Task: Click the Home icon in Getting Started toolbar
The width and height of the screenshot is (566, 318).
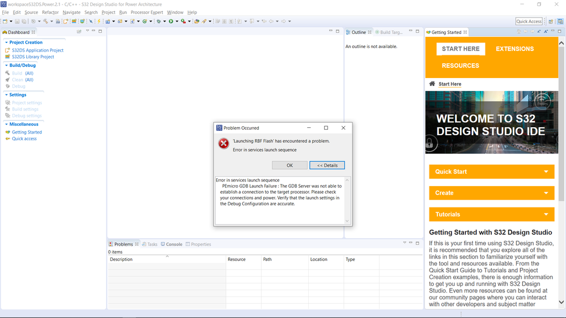Action: (x=519, y=32)
